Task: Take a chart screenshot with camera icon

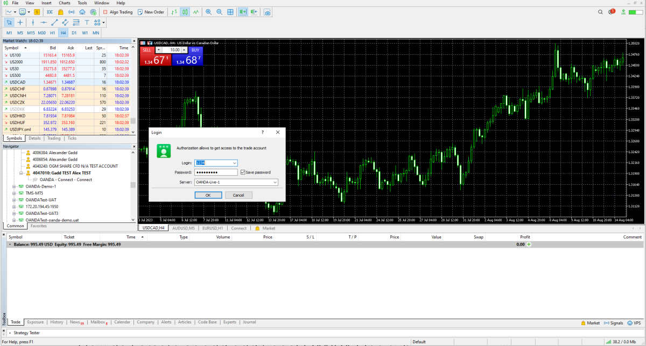Action: tap(267, 12)
